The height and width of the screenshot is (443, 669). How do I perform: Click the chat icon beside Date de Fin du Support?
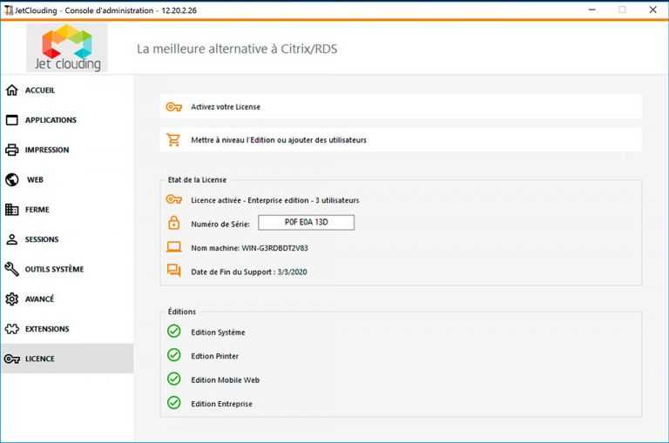pos(173,271)
